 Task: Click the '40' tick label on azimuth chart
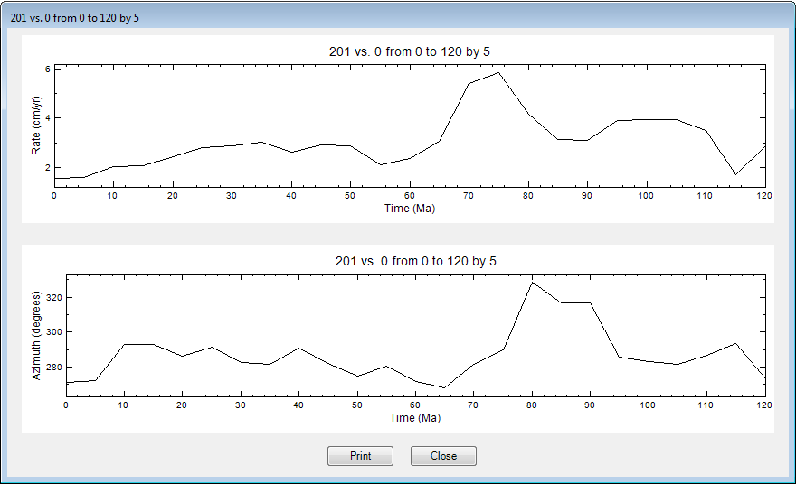[298, 405]
